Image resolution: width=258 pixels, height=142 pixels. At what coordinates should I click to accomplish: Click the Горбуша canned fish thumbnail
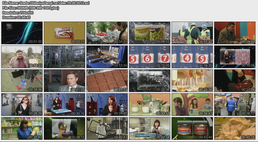pos(192,128)
